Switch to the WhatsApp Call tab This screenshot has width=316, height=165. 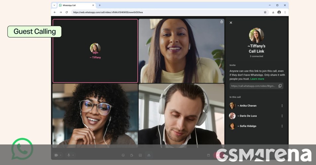click(77, 5)
